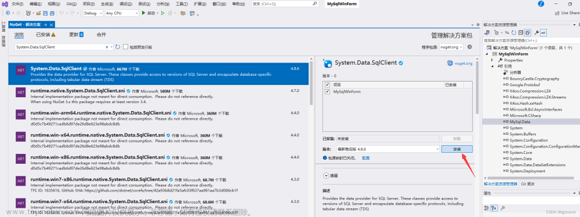Expand the Properties tree node

click(492, 60)
